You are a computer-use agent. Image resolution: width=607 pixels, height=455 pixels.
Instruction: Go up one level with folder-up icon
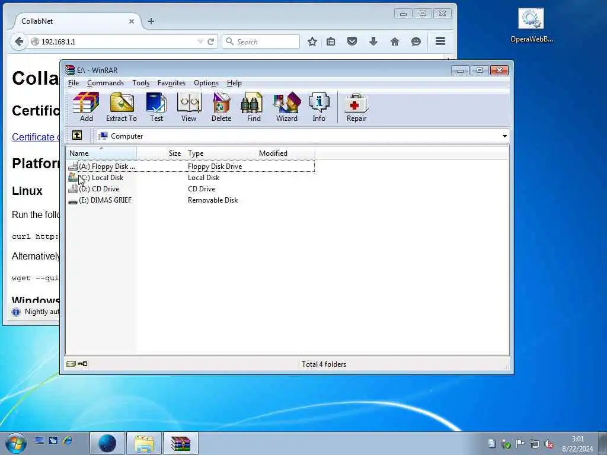77,136
